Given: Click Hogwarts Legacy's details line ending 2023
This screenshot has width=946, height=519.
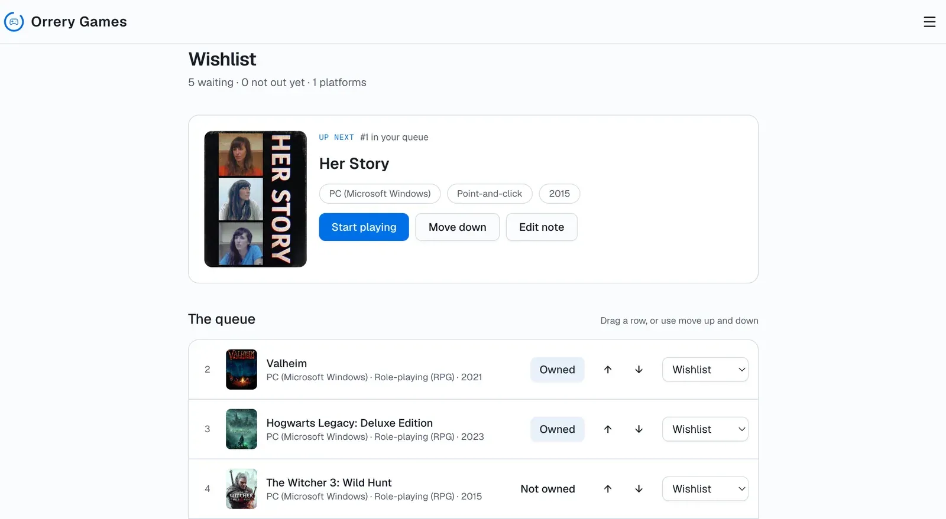Looking at the screenshot, I should pos(375,437).
